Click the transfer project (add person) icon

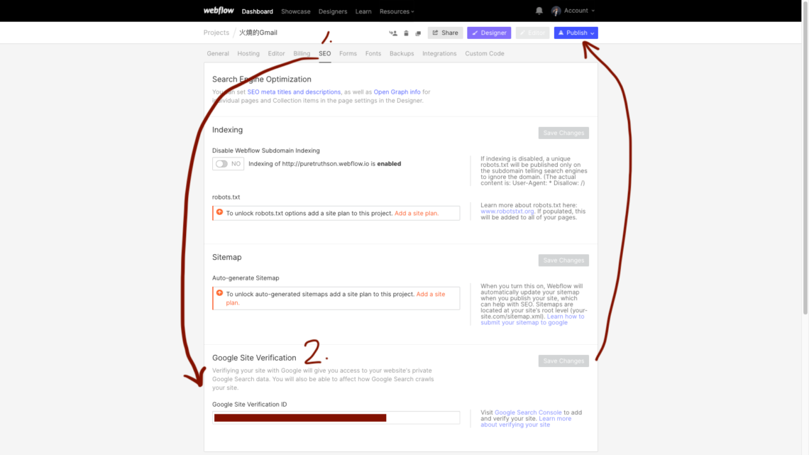[393, 33]
